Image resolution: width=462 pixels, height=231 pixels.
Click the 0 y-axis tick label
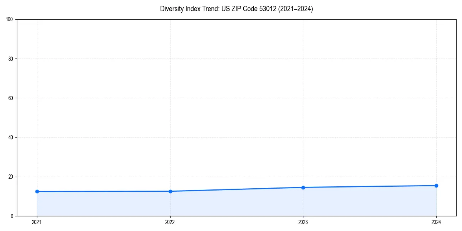click(12, 216)
